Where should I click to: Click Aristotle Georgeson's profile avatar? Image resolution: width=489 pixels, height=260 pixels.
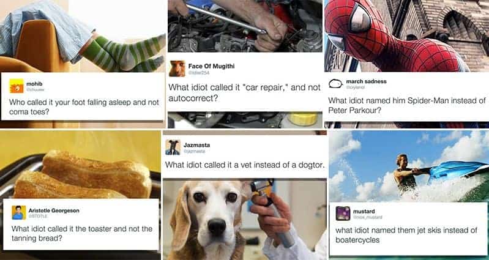pos(19,212)
